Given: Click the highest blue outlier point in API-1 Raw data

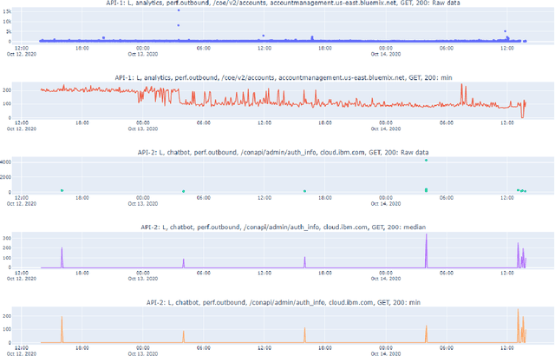Looking at the screenshot, I should (179, 10).
